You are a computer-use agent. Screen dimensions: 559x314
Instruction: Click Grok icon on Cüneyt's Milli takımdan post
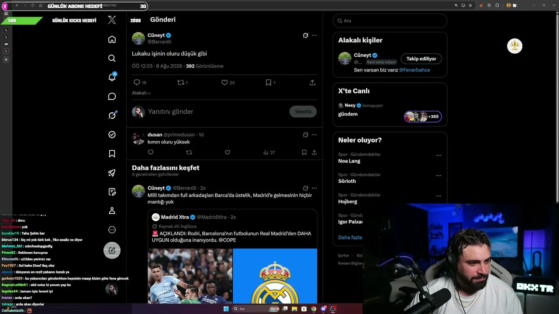pos(306,188)
